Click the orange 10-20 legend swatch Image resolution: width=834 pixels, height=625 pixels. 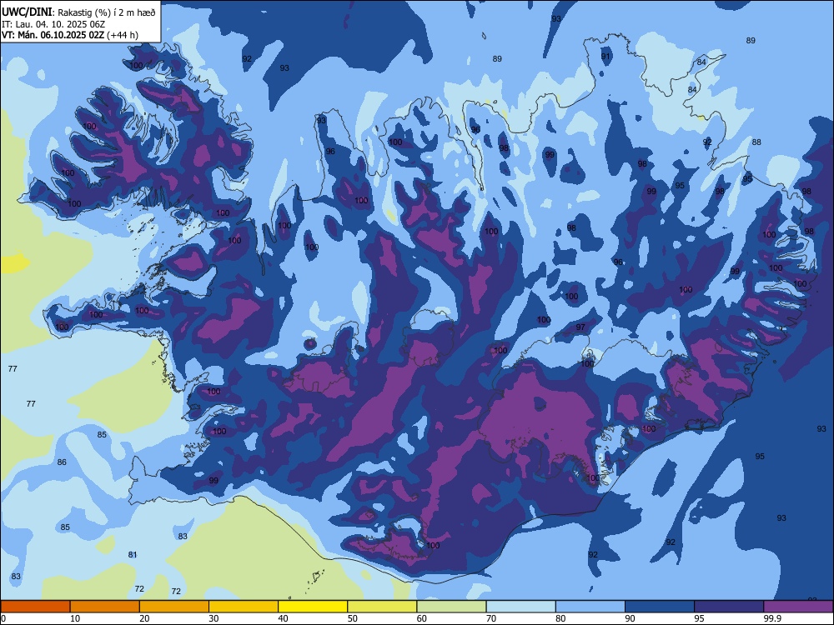105,607
